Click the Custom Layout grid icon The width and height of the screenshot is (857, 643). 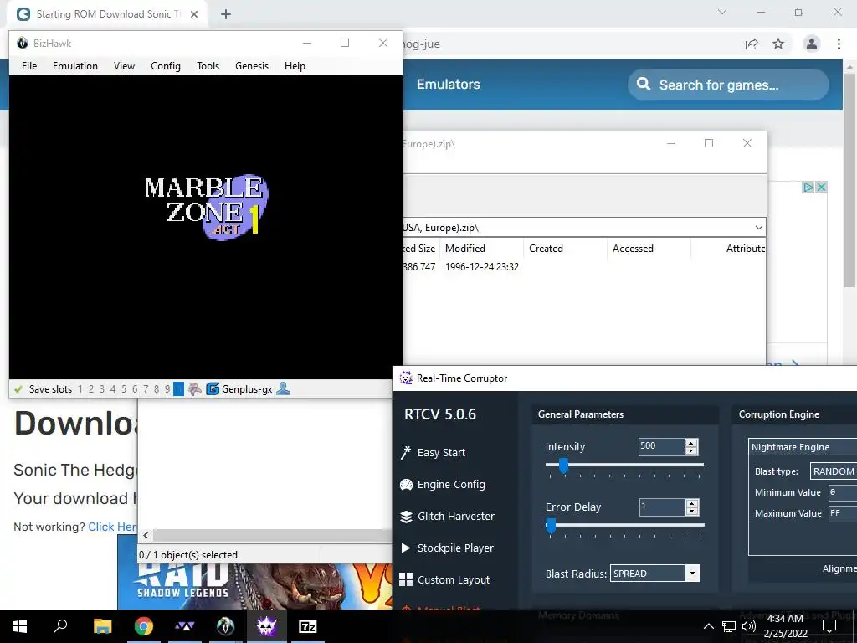(406, 579)
